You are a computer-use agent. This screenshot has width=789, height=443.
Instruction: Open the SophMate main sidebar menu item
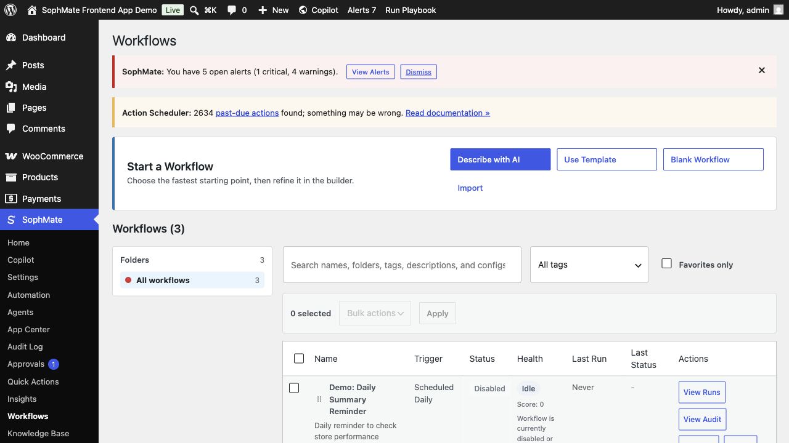49,220
